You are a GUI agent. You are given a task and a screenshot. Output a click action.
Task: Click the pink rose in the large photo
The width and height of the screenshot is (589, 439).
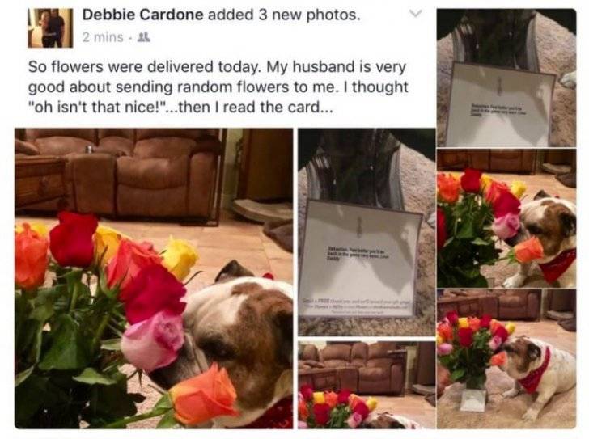[152, 340]
